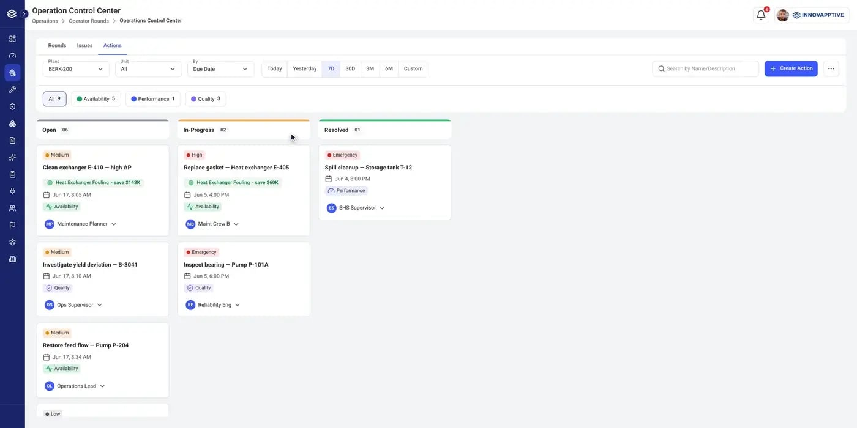Select the Today date range
This screenshot has width=857, height=428.
pos(275,69)
